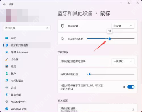Minimize the Settings window
Viewport: 142px width, 112px height.
coord(121,3)
